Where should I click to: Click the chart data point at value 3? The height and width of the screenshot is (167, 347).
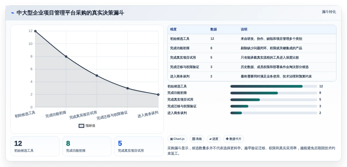[128, 88]
